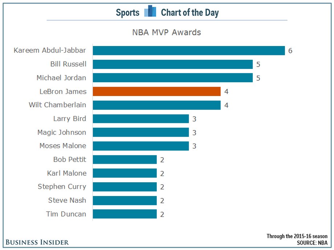Click the Karl Malone bar

point(125,173)
